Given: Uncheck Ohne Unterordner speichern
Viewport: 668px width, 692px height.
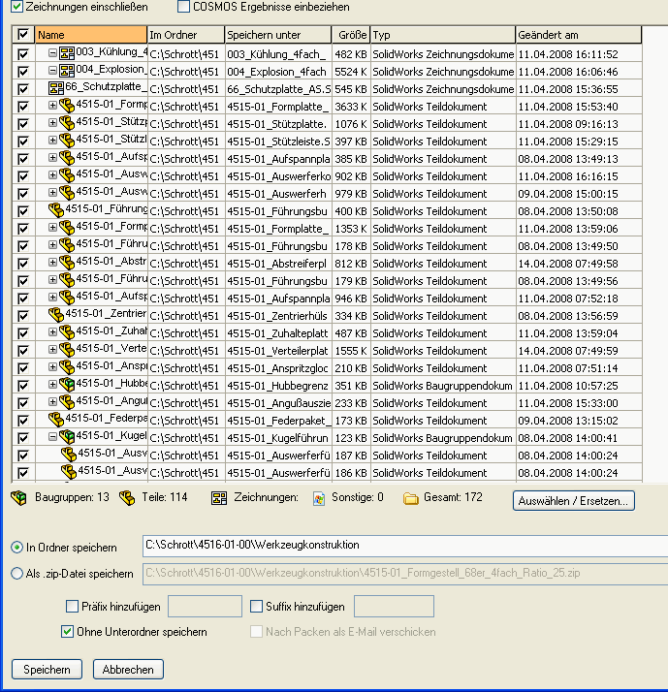Looking at the screenshot, I should point(67,632).
